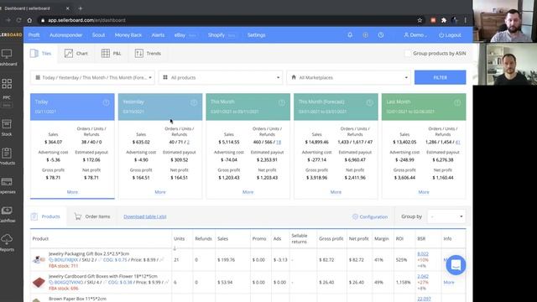Click the Jewelry Cardboard Gift Boxes product thumbnail
Viewport: 537px width, 302px height.
[39, 282]
